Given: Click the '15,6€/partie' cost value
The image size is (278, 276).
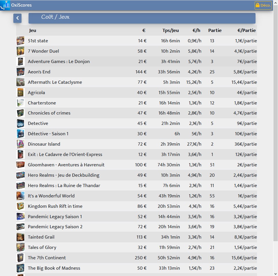Looking at the screenshot, I should (x=244, y=258).
